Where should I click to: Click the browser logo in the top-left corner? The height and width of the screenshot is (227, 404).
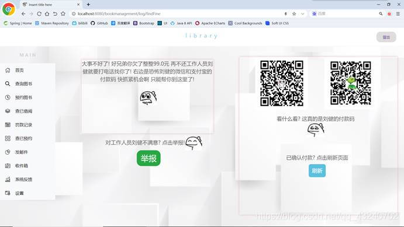click(9, 9)
